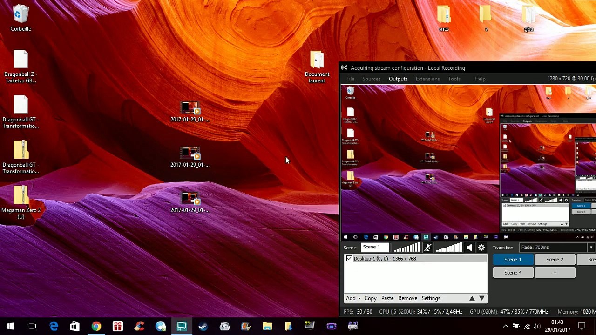Select the gba folder on desktop
Viewport: 596px width, 335px height.
click(528, 19)
